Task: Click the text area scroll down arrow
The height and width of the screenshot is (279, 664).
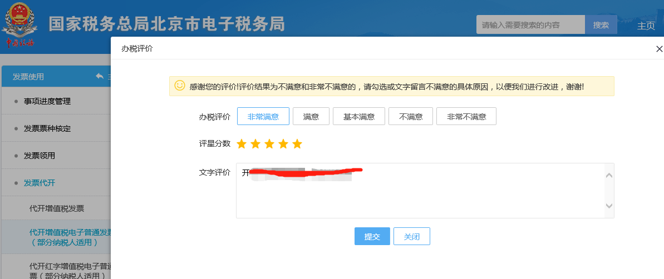Action: tap(609, 206)
